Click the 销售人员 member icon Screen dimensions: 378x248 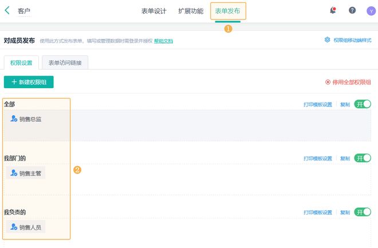pyautogui.click(x=14, y=227)
